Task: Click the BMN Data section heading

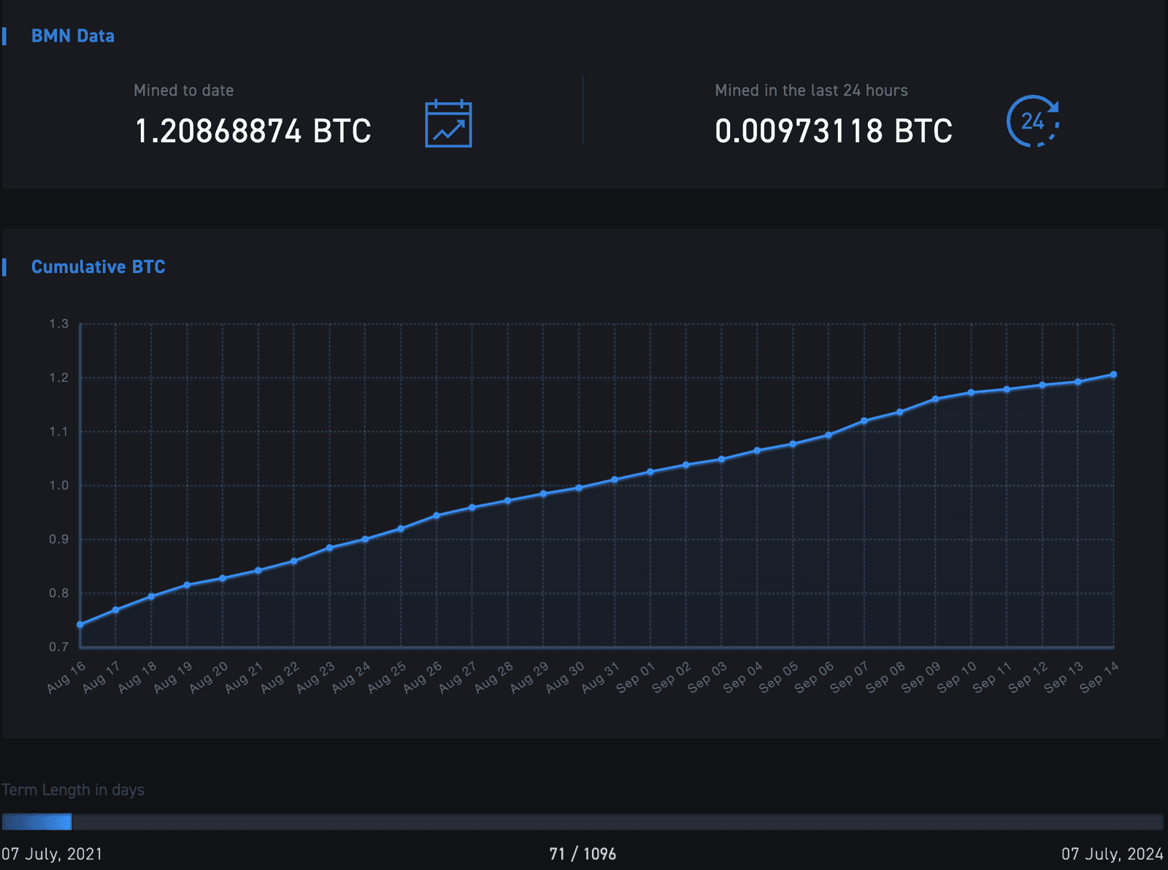Action: [x=72, y=36]
